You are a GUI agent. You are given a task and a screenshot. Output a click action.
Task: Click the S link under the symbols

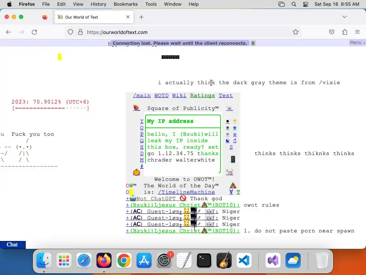click(231, 147)
